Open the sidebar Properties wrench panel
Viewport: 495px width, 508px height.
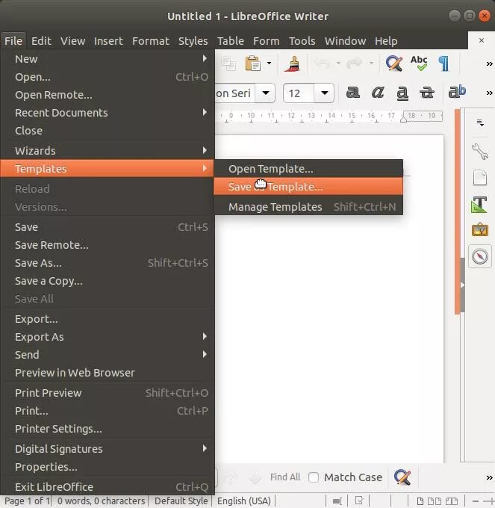point(480,152)
